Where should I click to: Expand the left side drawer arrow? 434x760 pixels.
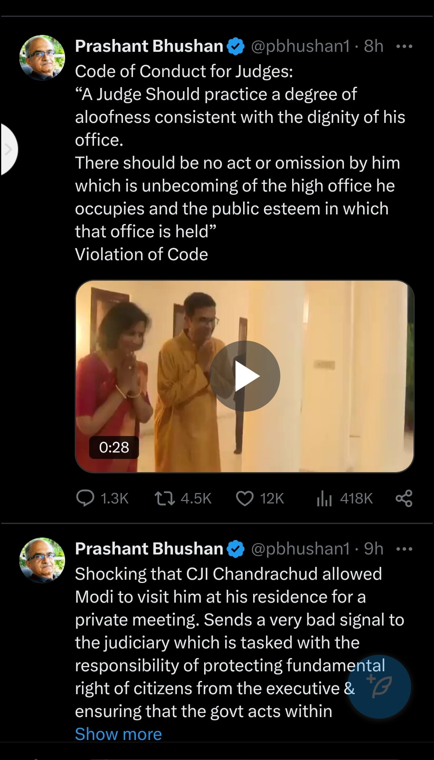pyautogui.click(x=8, y=149)
